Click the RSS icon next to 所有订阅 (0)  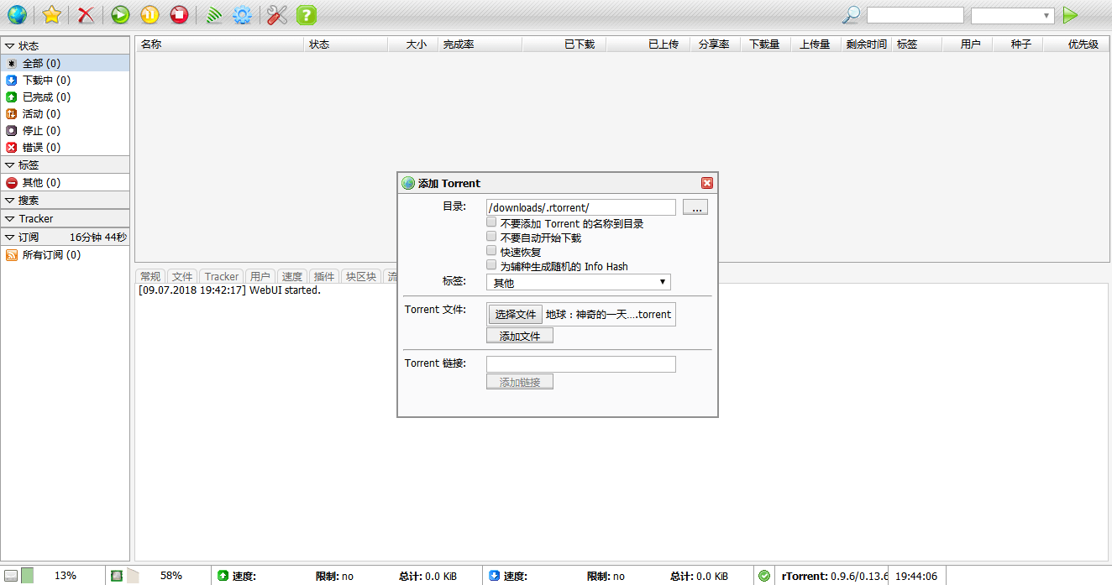12,254
